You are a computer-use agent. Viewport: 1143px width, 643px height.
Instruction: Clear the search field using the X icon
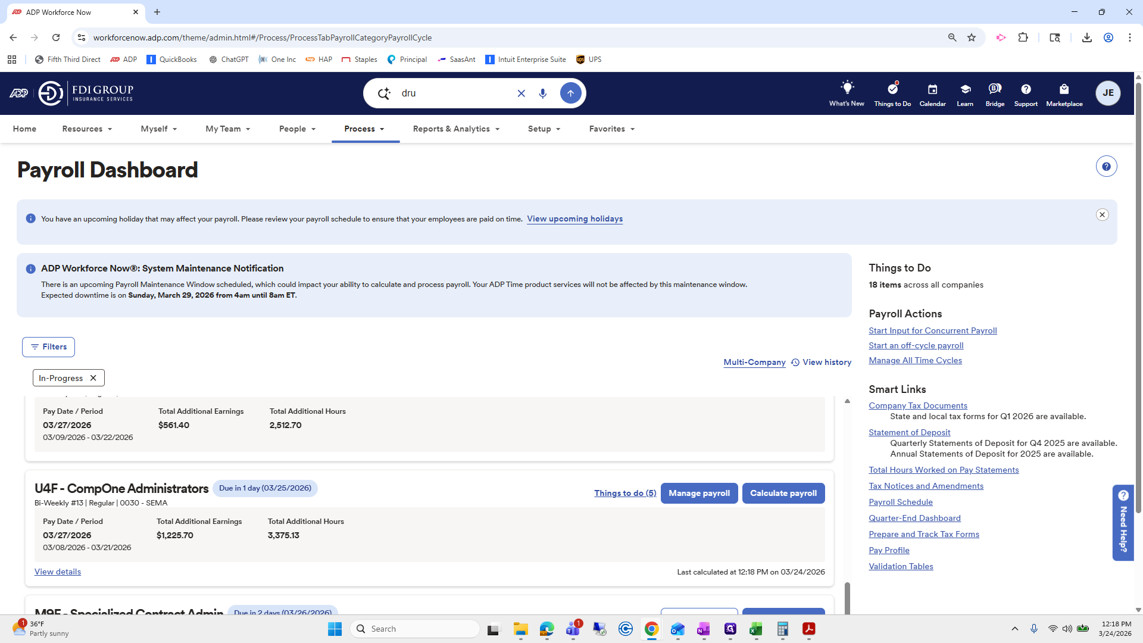[x=521, y=93]
